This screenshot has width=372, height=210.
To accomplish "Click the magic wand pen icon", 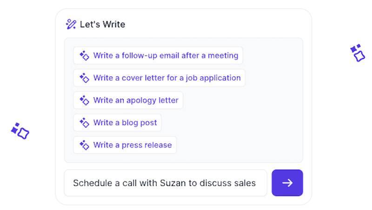I will pyautogui.click(x=71, y=24).
